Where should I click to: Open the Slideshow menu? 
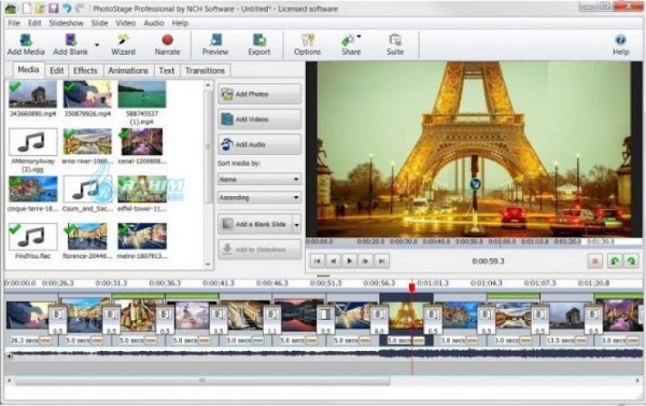[66, 23]
